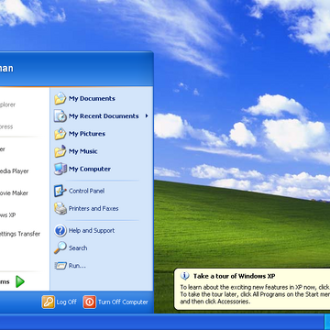
Task: Click the Log Off key icon
Action: click(49, 302)
